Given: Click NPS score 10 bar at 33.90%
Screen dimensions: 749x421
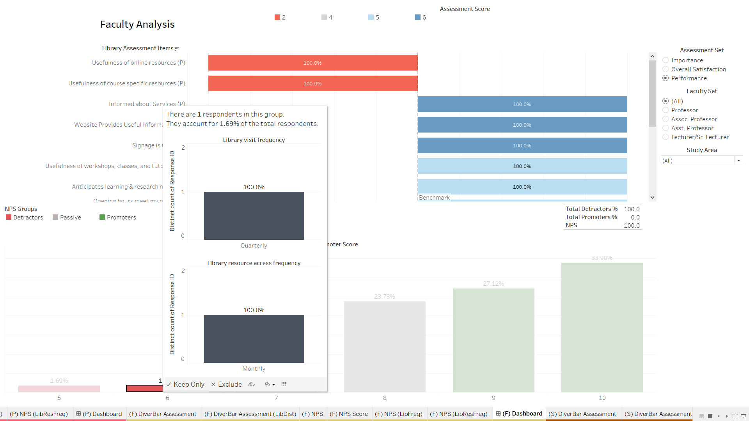Looking at the screenshot, I should tap(602, 327).
